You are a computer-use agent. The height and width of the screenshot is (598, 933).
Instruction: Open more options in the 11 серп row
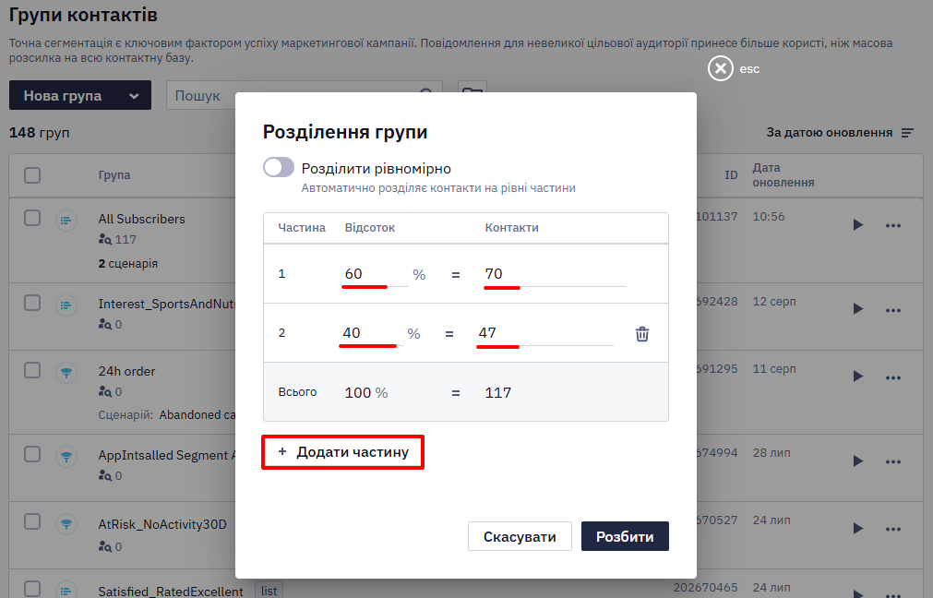(x=892, y=377)
